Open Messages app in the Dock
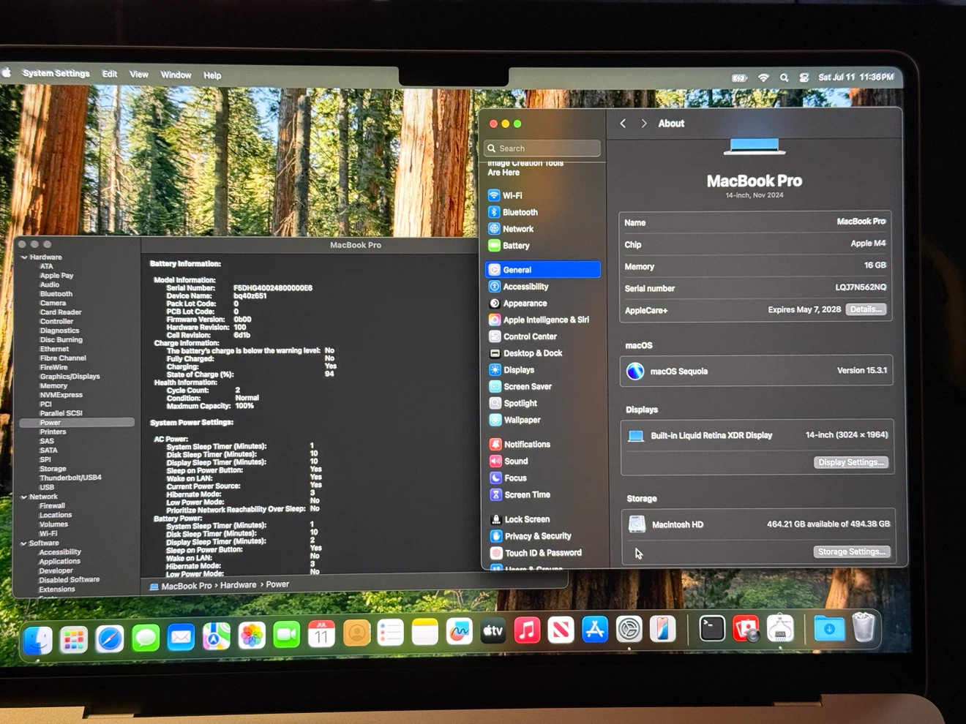 pyautogui.click(x=146, y=638)
